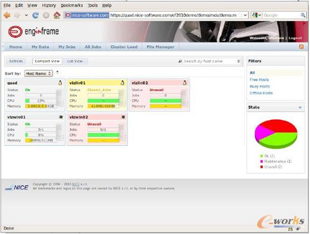
Task: Click the Search by host name field
Action: [210, 61]
